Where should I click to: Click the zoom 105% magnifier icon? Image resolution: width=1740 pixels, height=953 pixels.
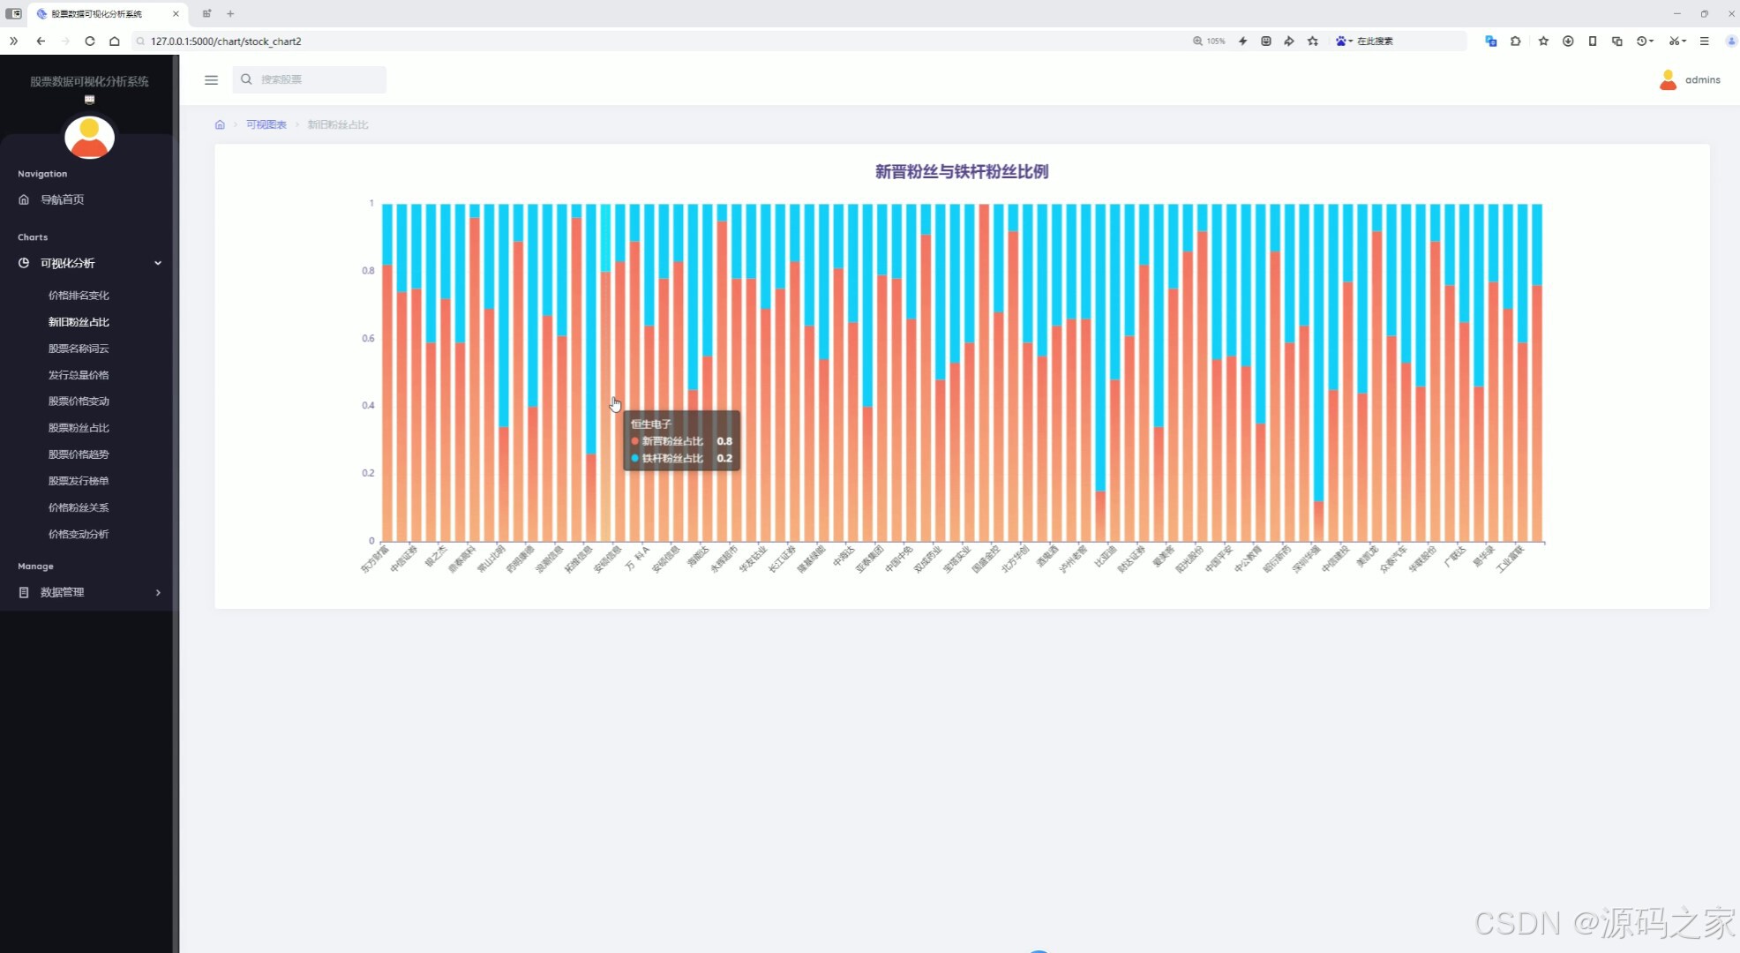(1197, 41)
